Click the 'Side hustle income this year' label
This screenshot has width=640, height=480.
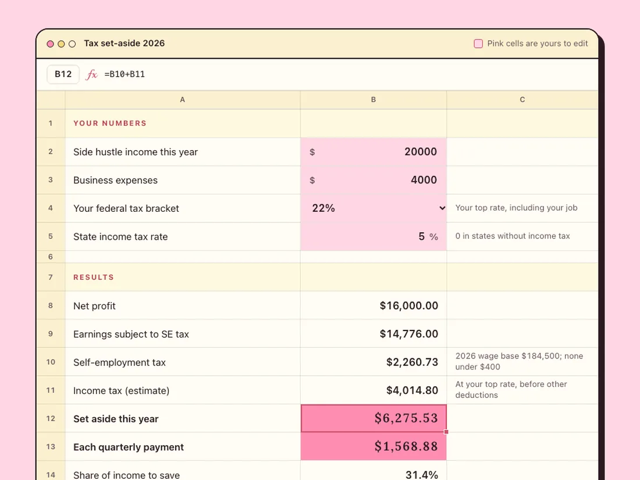pyautogui.click(x=136, y=152)
